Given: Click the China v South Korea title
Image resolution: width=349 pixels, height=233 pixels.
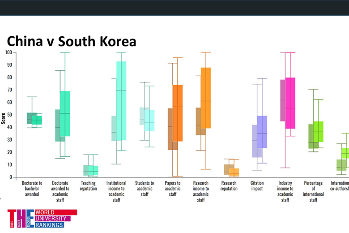Looking at the screenshot, I should [x=71, y=41].
